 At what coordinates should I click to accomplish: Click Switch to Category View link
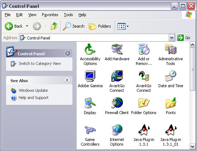(40, 63)
